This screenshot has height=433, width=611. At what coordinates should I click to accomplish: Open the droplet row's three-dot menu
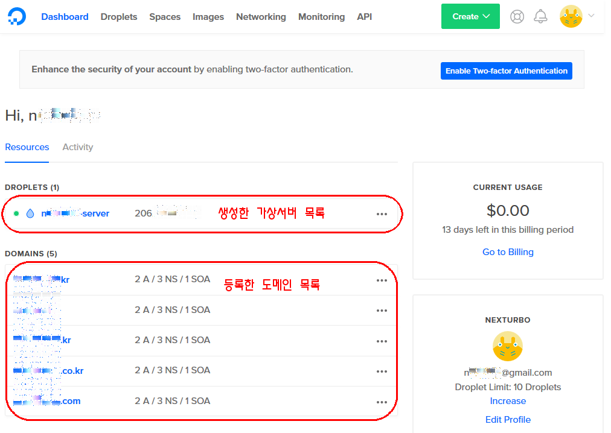[x=382, y=214]
